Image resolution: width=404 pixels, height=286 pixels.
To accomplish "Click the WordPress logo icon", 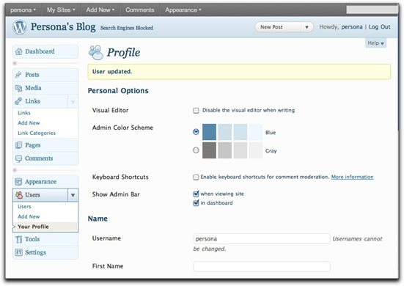I will tap(20, 27).
